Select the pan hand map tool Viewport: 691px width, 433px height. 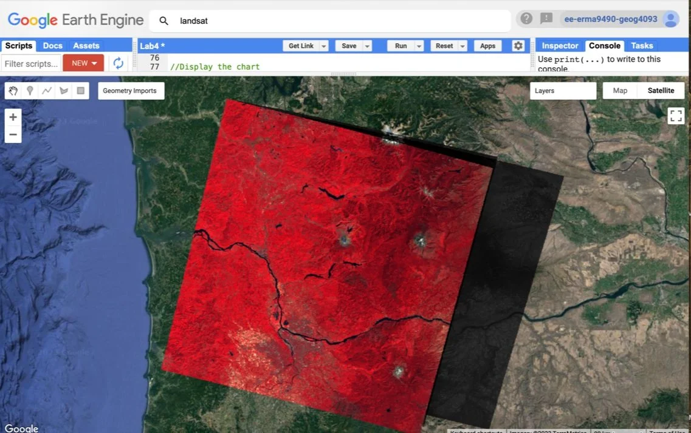point(13,90)
